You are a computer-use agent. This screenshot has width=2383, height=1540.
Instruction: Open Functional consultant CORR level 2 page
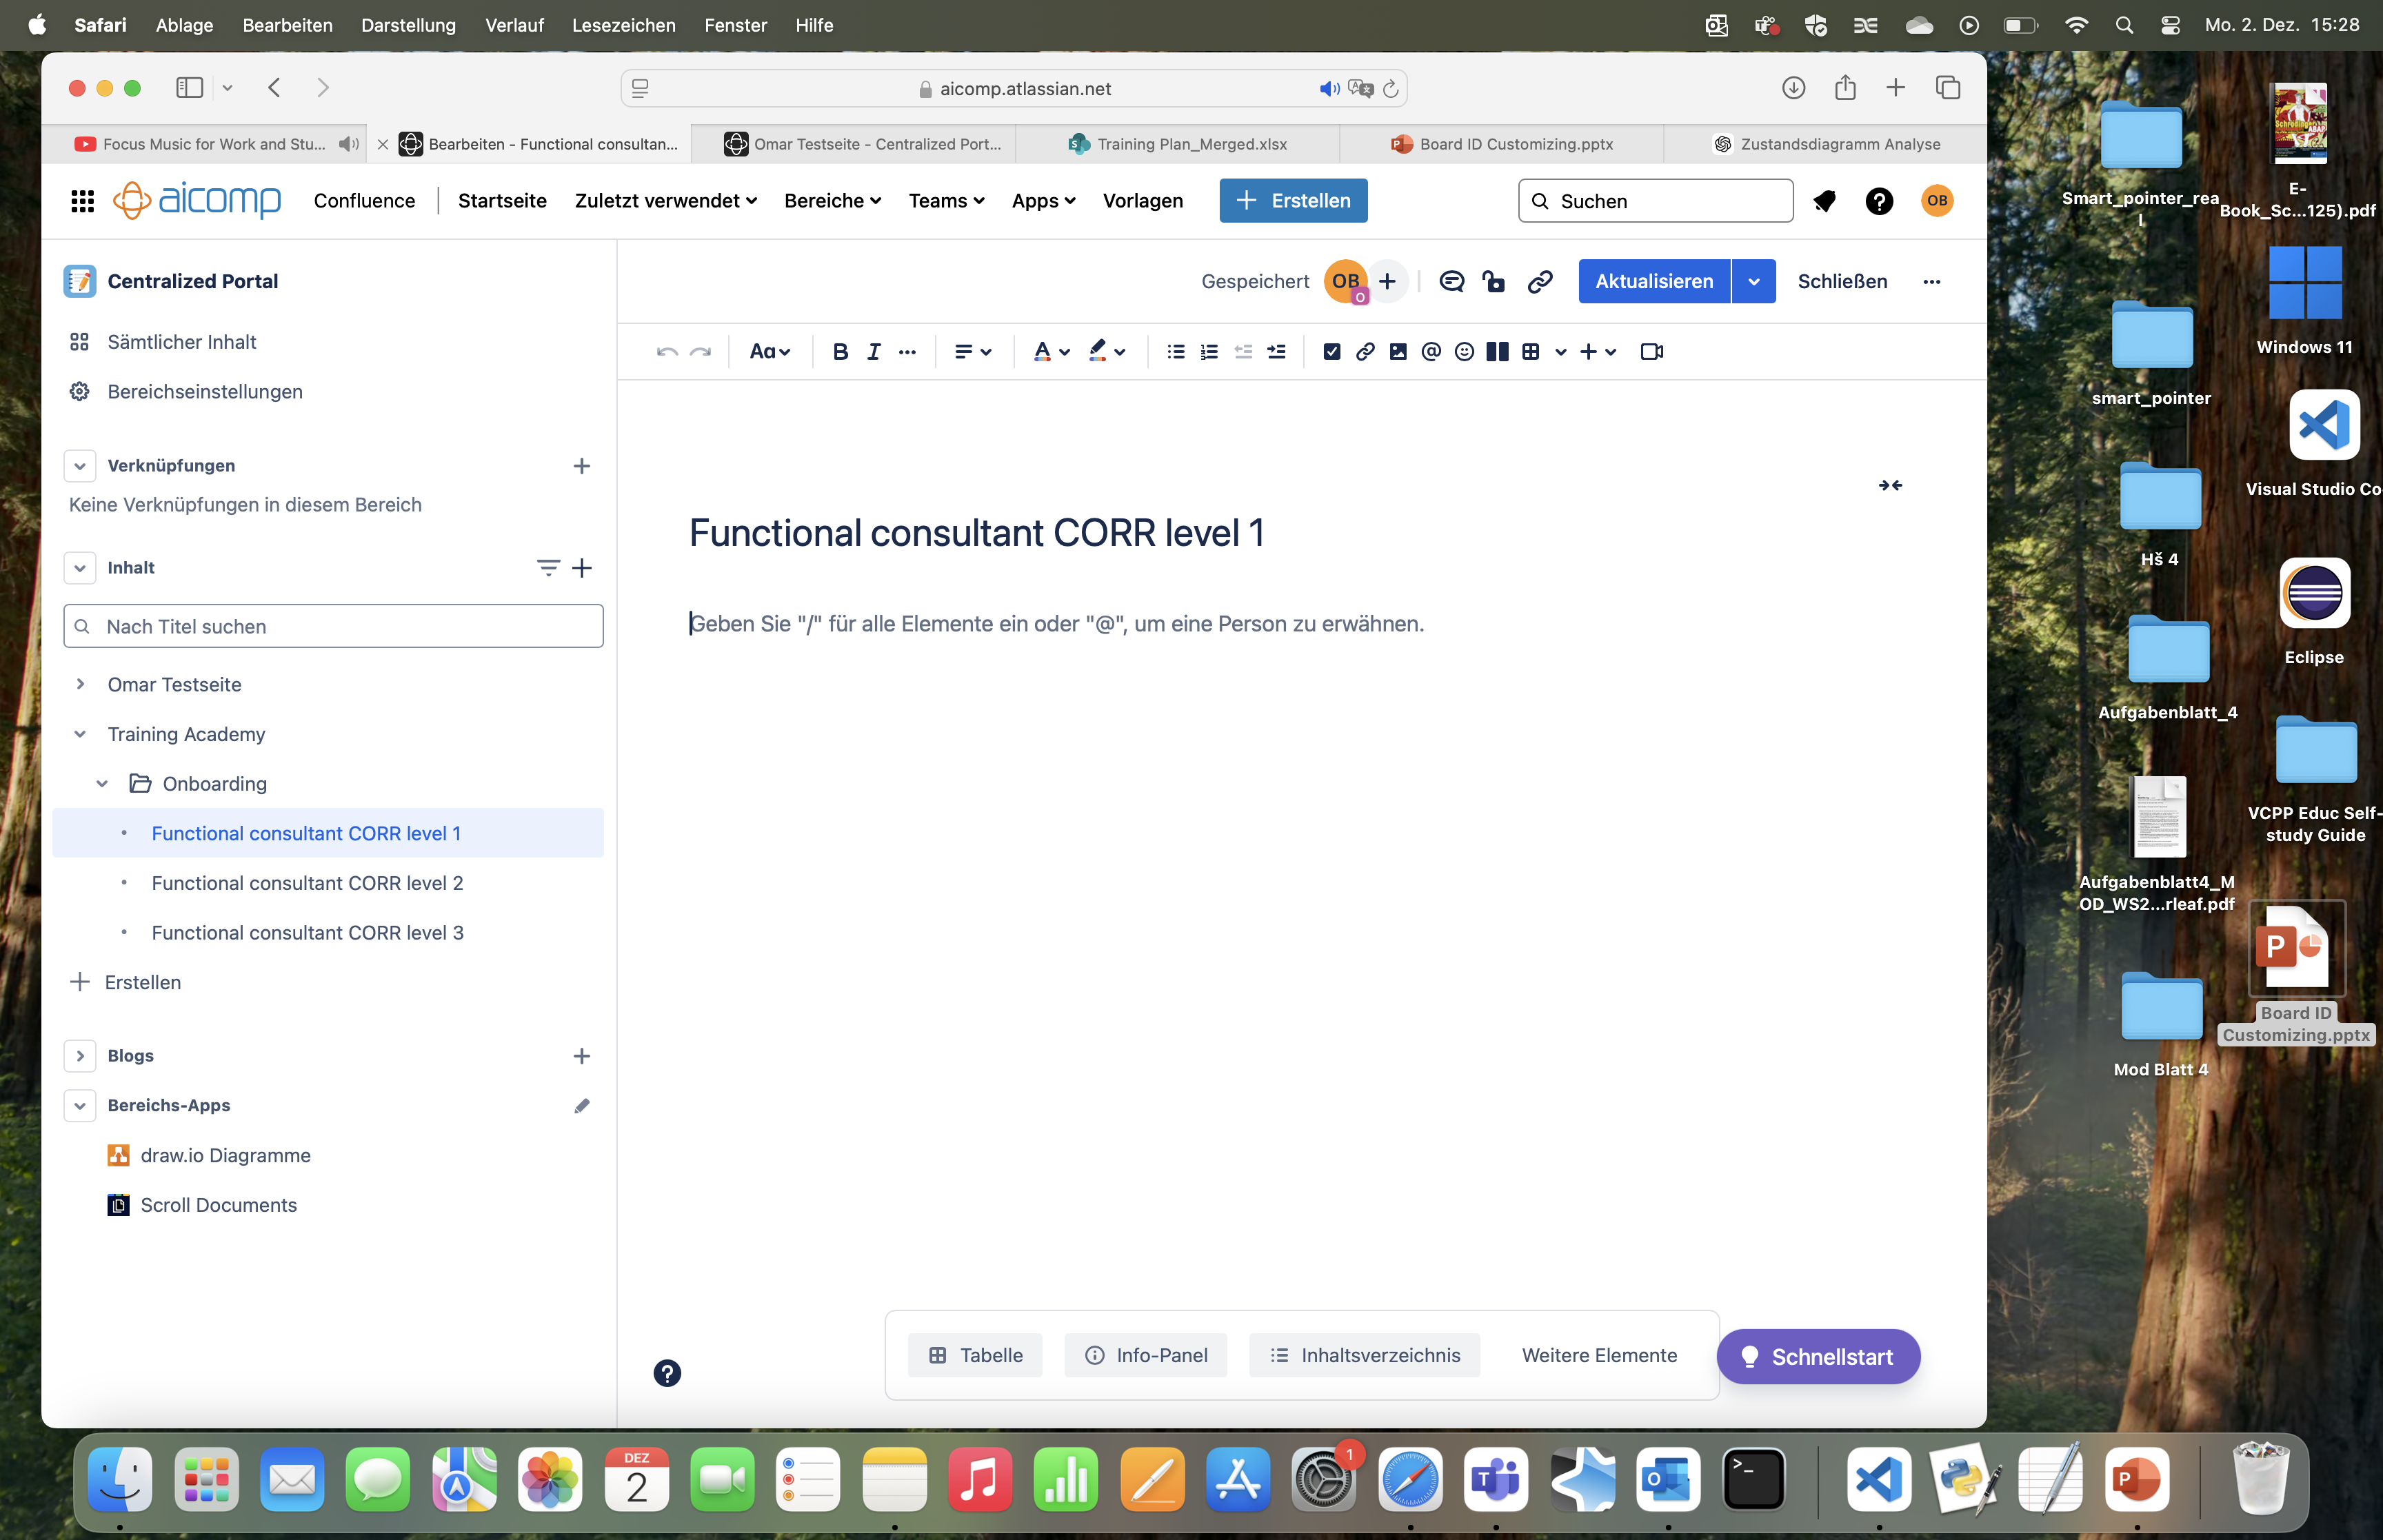pos(307,883)
